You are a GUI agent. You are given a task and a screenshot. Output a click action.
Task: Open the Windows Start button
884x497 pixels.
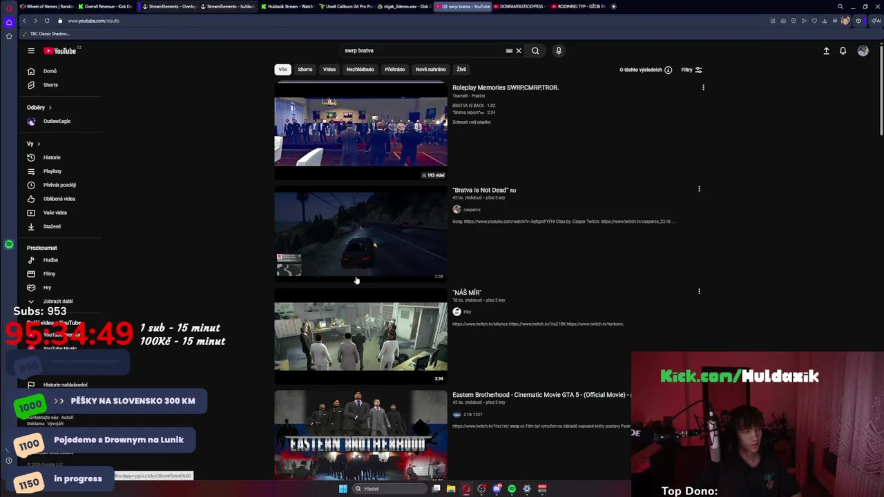pyautogui.click(x=343, y=489)
